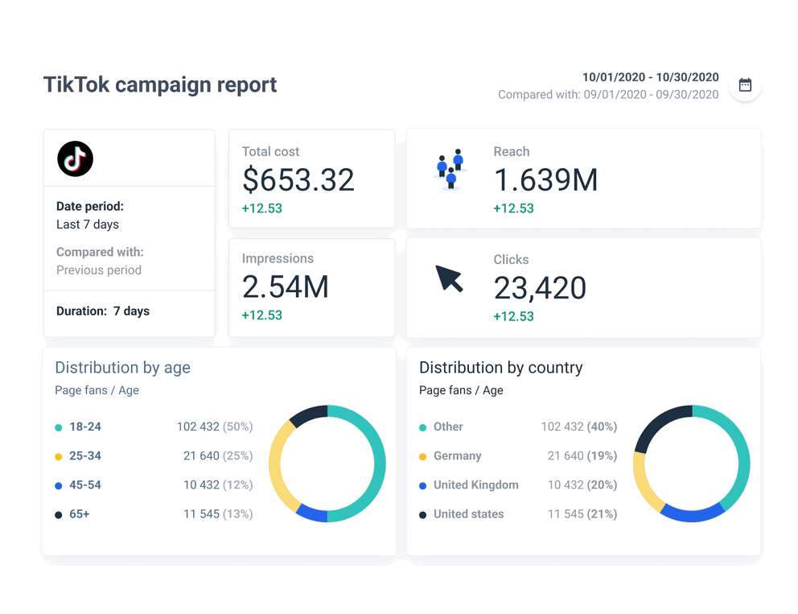Viewport: 798px width, 614px height.
Task: Select the Distribution by age panel header
Action: pos(122,368)
